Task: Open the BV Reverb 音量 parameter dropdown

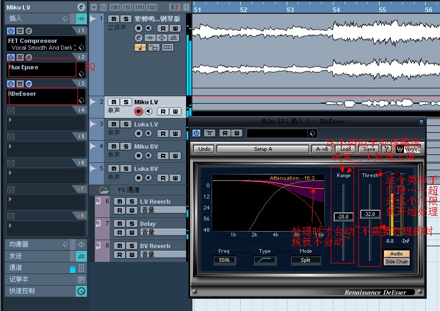Action: pyautogui.click(x=163, y=254)
